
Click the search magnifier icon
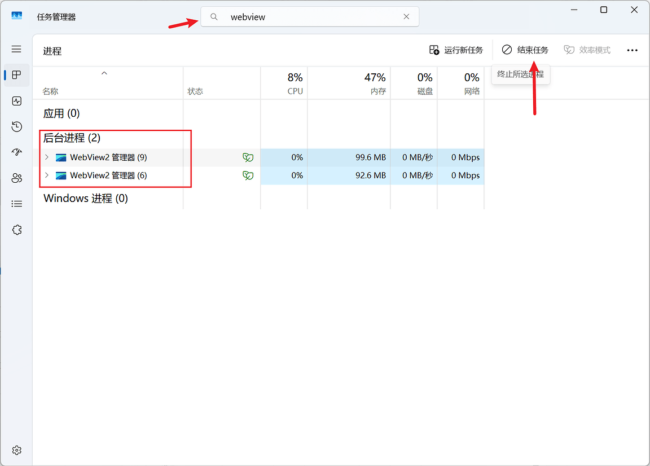click(x=214, y=17)
